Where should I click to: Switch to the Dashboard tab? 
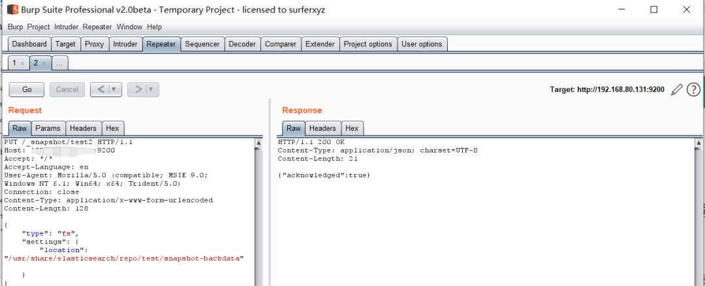click(x=29, y=44)
